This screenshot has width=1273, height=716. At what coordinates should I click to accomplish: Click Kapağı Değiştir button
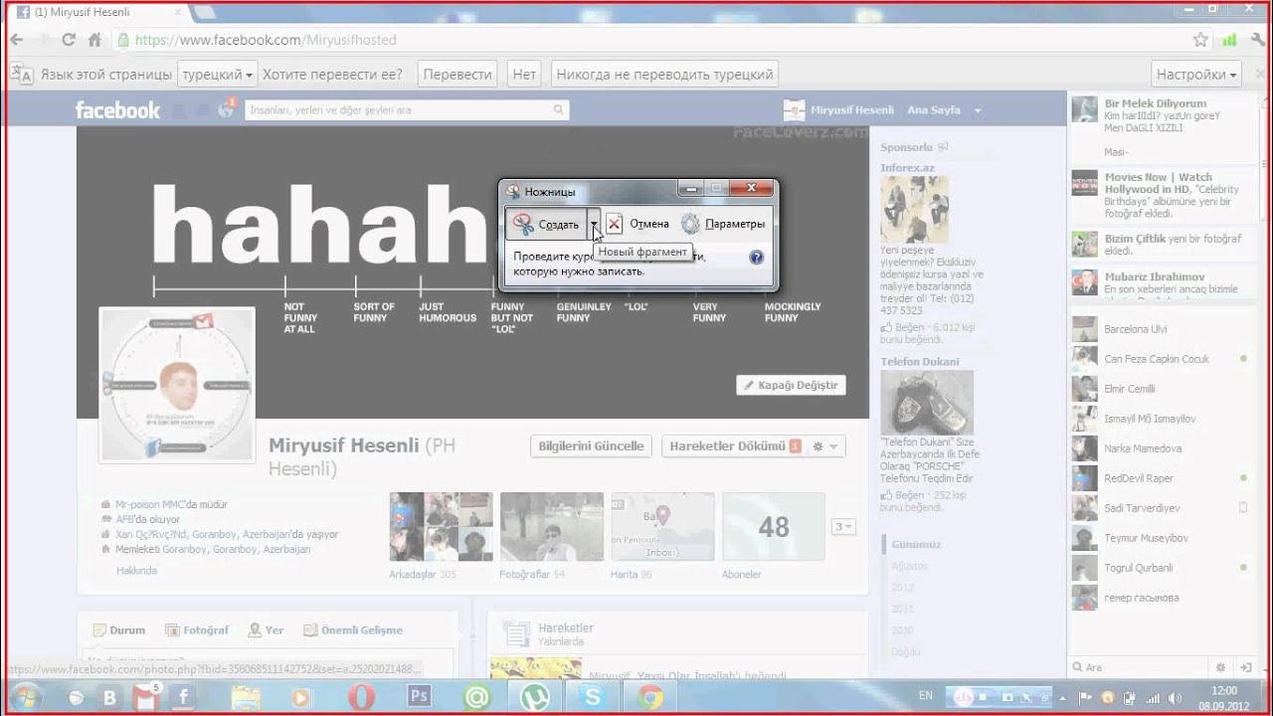point(791,385)
